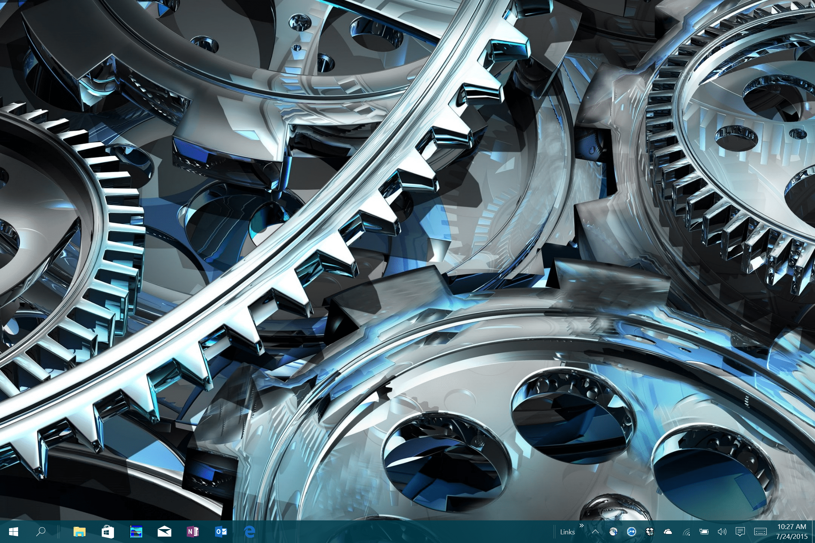Click the globe tray icon
This screenshot has height=543, width=815.
click(x=614, y=532)
